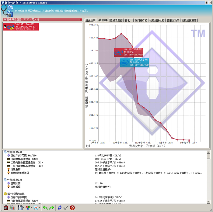Switch to the 详细结果 tab
This screenshot has height=212, width=213.
pos(103,20)
